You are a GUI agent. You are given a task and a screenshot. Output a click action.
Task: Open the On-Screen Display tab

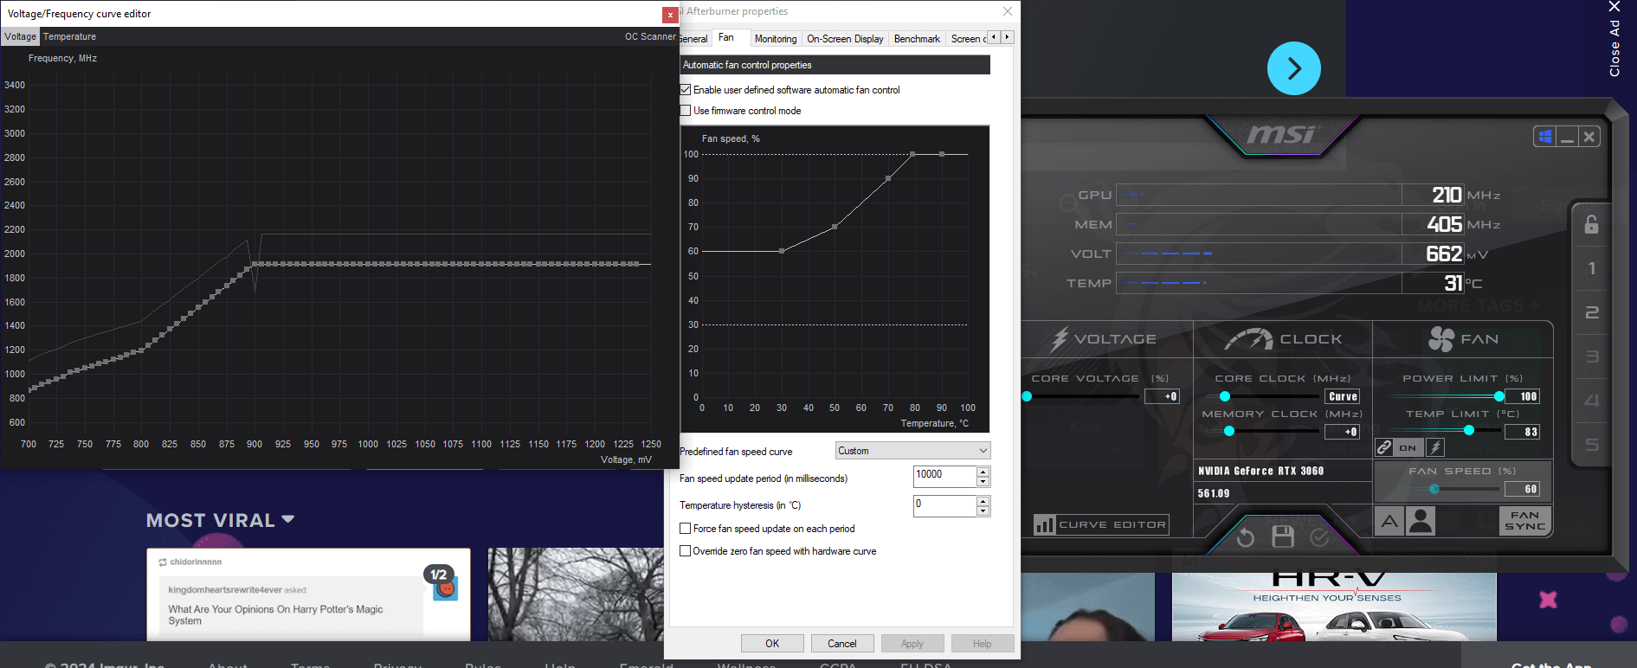(845, 39)
